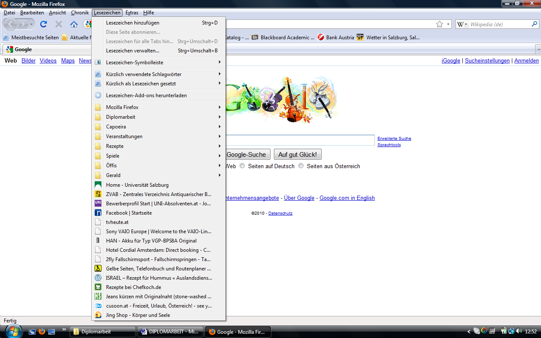Open the Wikipedia search engine dropdown
541x338 pixels.
(462, 25)
